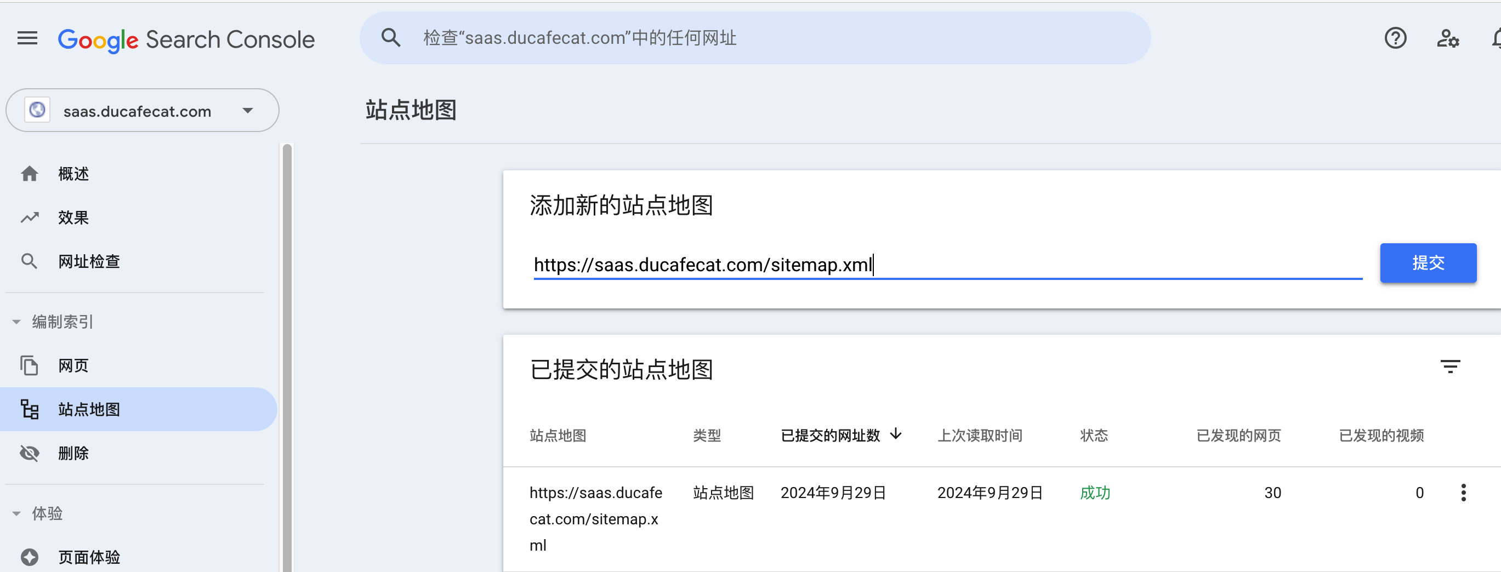The width and height of the screenshot is (1501, 572).
Task: Click the 已提交的站点地图 card title
Action: click(x=621, y=369)
